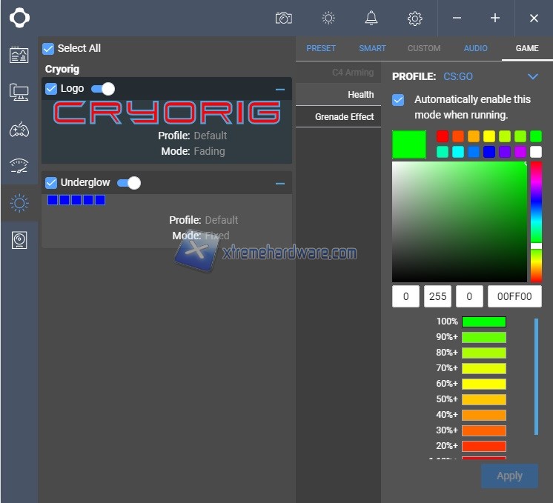Disable automatically enable this mode checkbox
Screen dimensions: 553x503
(398, 99)
